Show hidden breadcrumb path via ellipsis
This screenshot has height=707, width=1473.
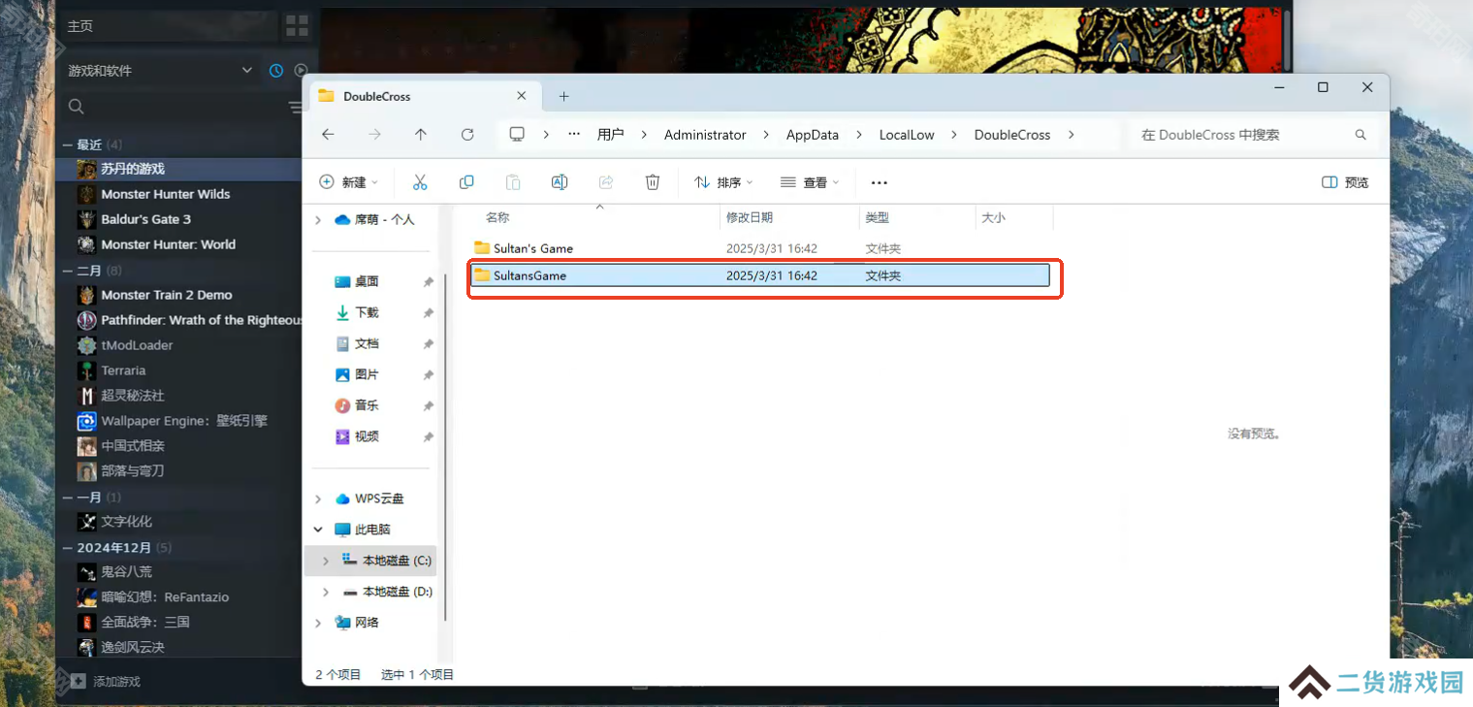[574, 135]
